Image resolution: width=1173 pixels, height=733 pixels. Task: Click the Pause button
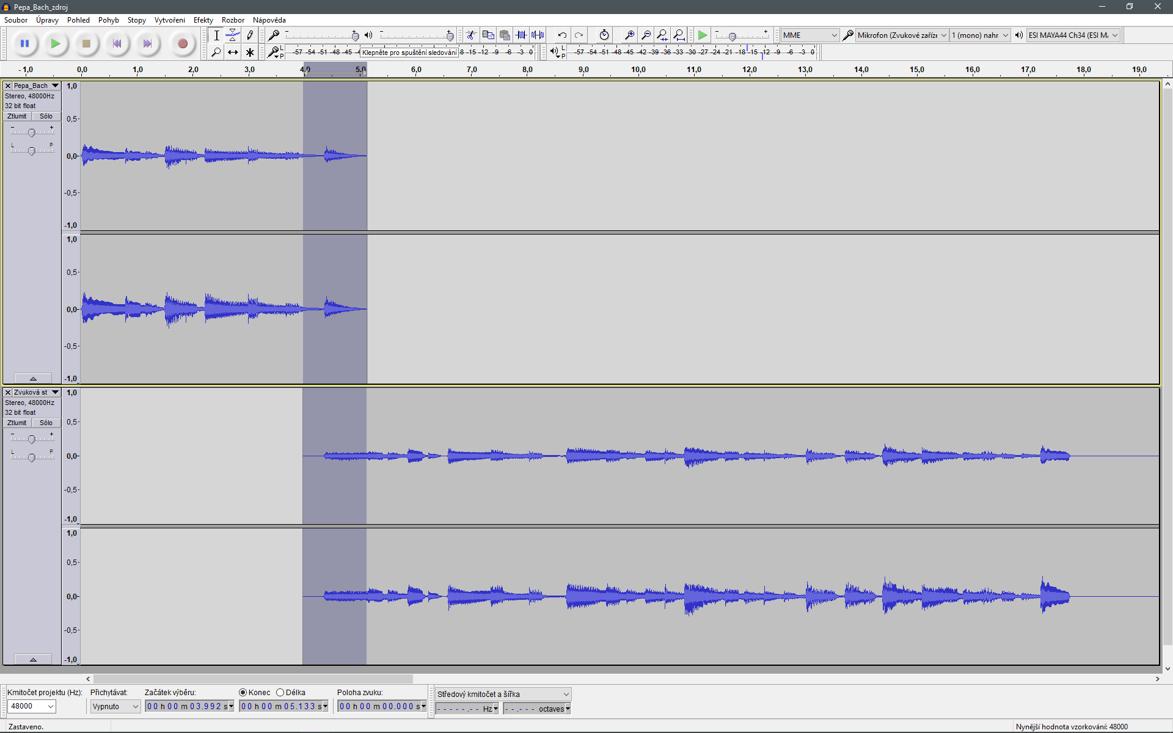[x=24, y=43]
